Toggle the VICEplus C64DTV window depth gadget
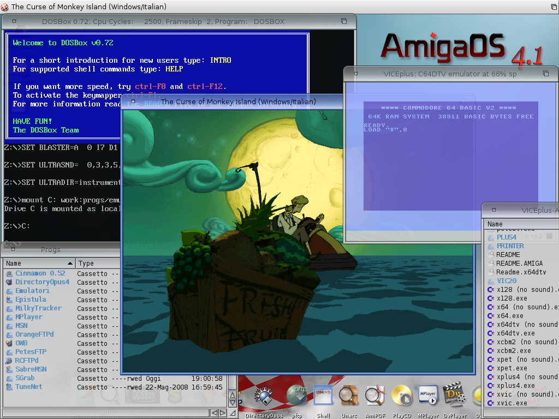Viewport: 559px width, 419px height. (x=545, y=74)
